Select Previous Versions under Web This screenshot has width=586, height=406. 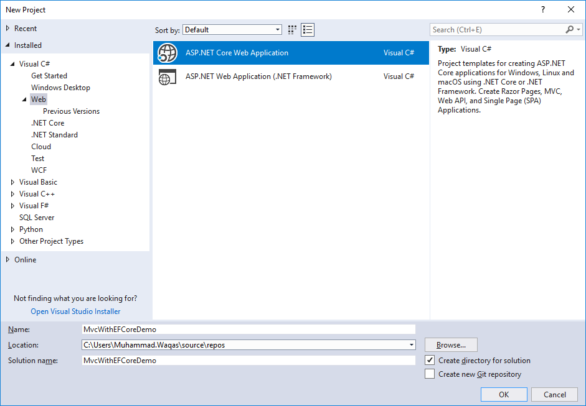click(71, 111)
